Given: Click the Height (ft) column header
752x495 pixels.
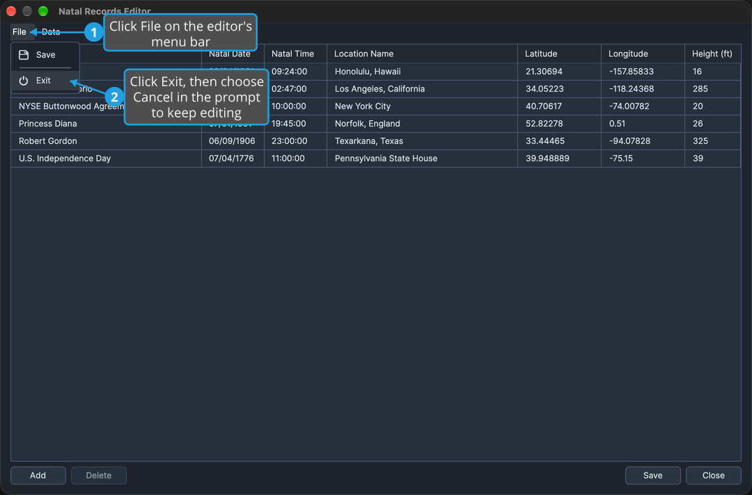Looking at the screenshot, I should tap(713, 54).
